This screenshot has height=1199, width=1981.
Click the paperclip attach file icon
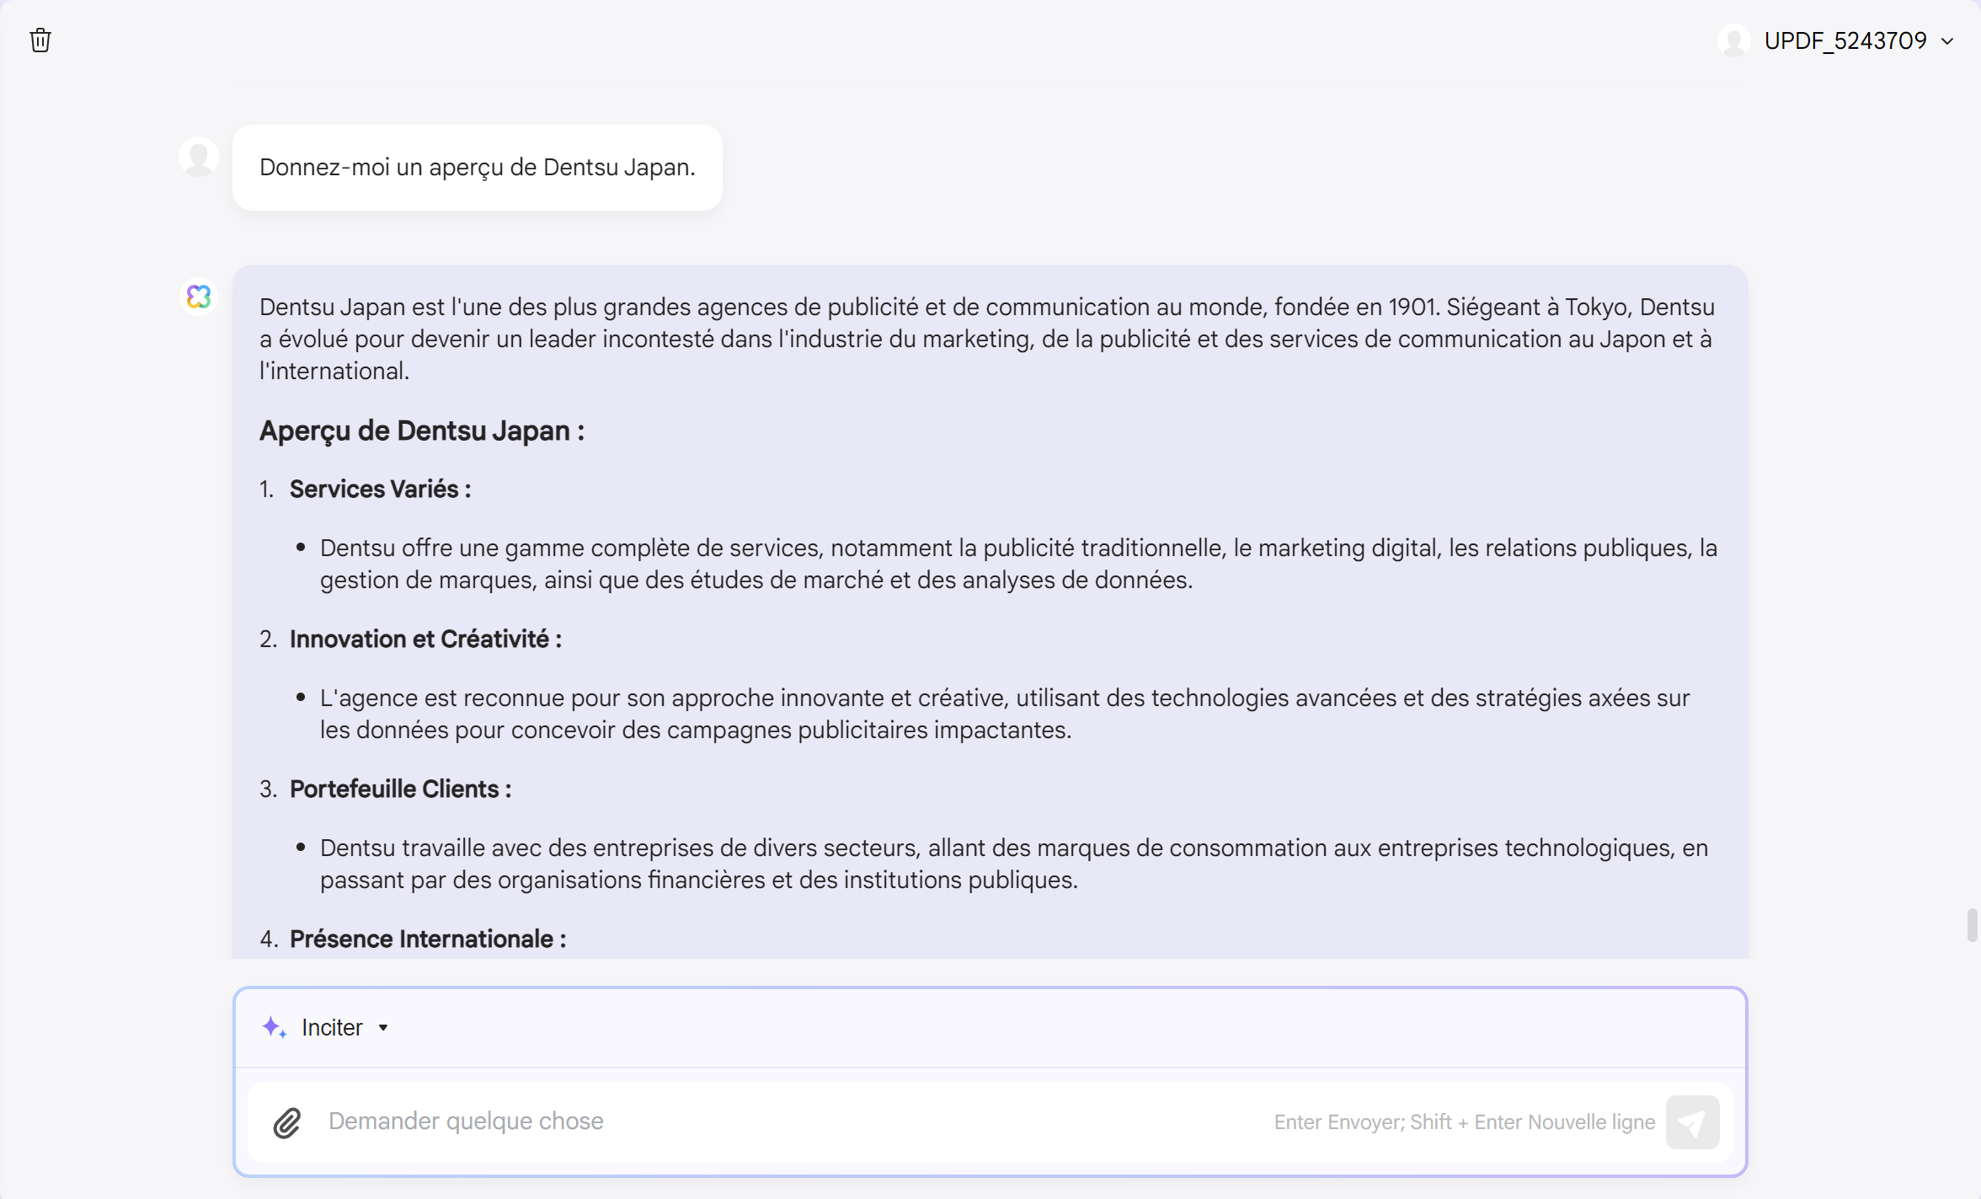coord(287,1122)
